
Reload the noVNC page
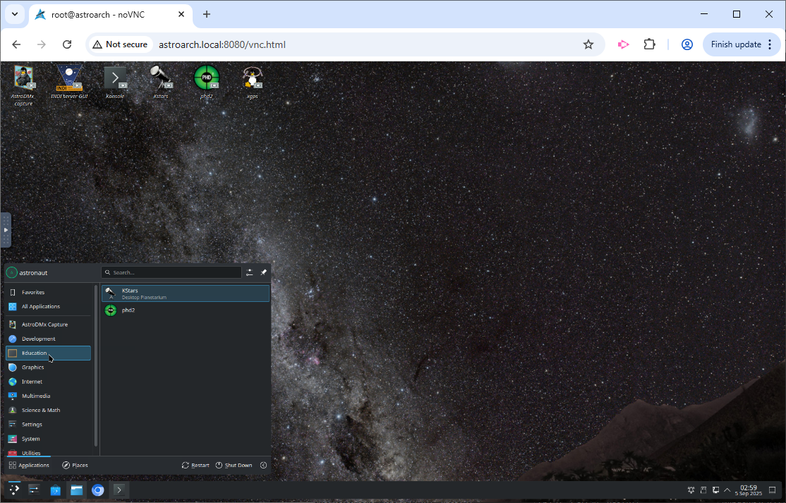pyautogui.click(x=66, y=44)
